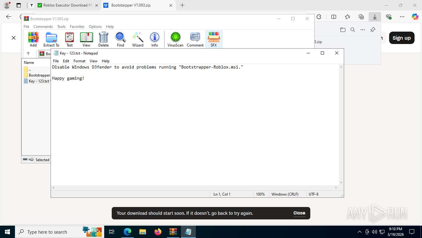
Task: Click Windows Start button
Action: coord(7,232)
